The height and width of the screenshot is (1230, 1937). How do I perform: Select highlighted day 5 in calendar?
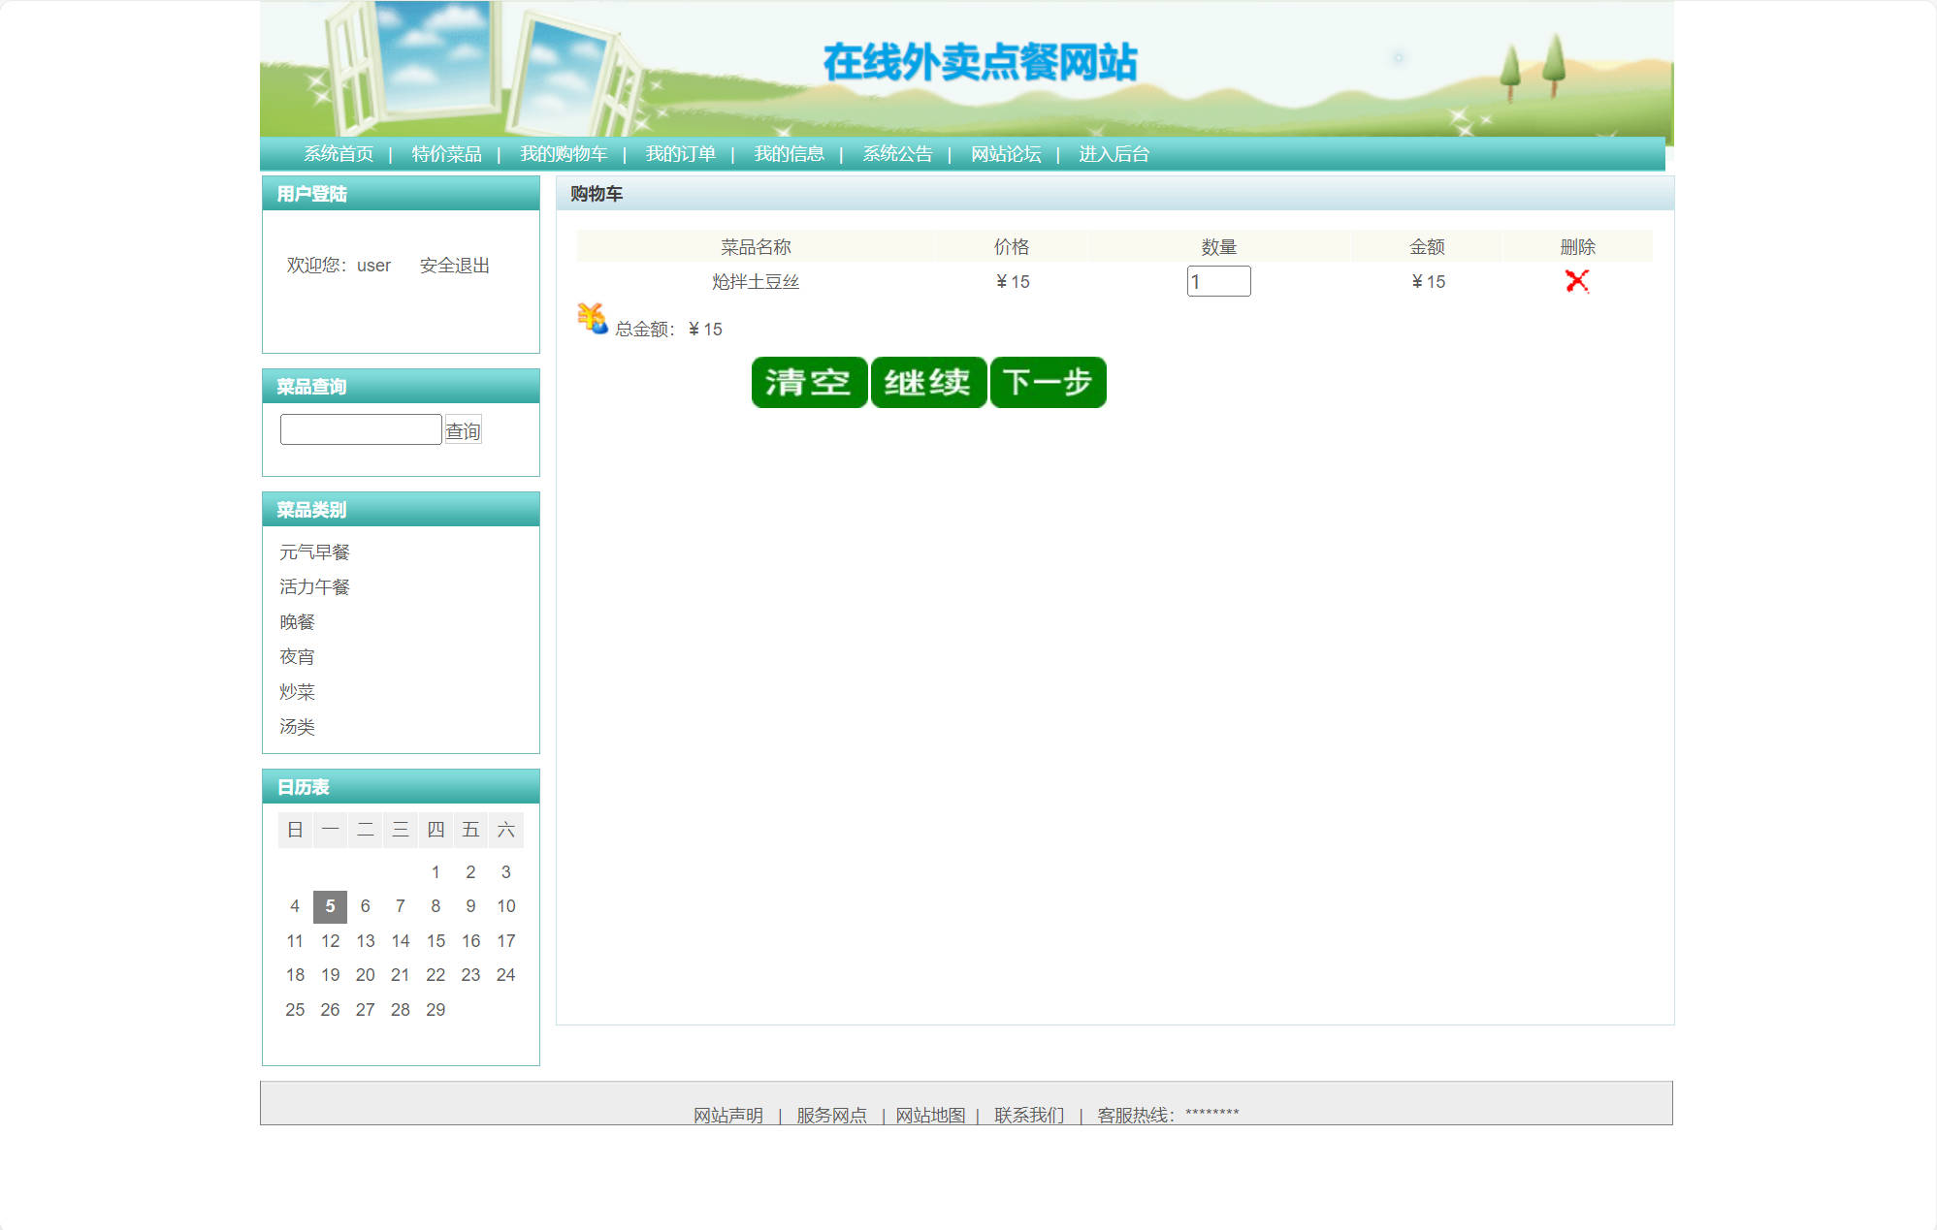pyautogui.click(x=330, y=906)
